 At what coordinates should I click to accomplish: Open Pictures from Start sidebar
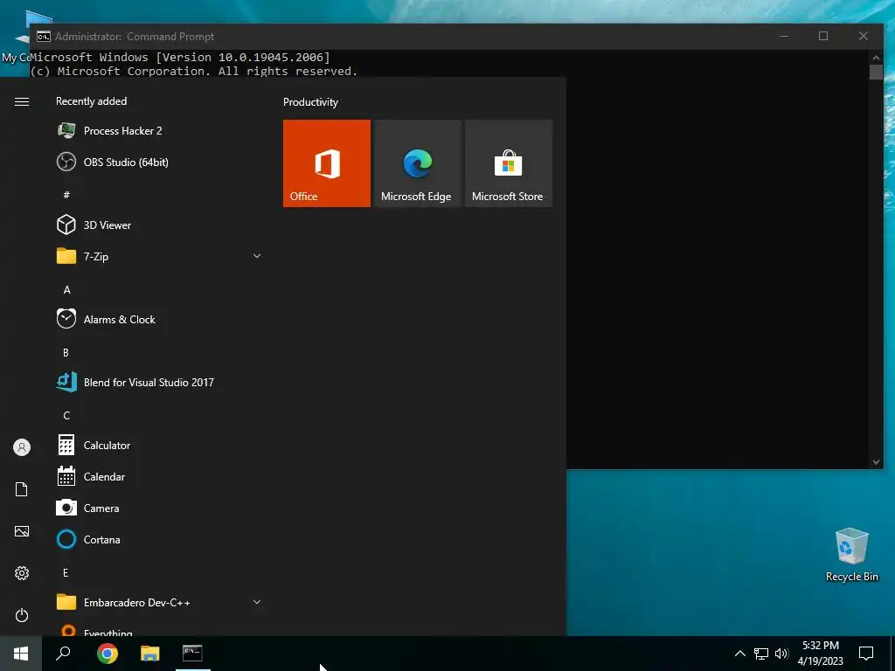[22, 531]
